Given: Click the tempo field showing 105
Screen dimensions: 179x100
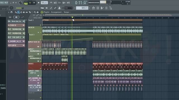Looking at the screenshot, I should [44, 2].
